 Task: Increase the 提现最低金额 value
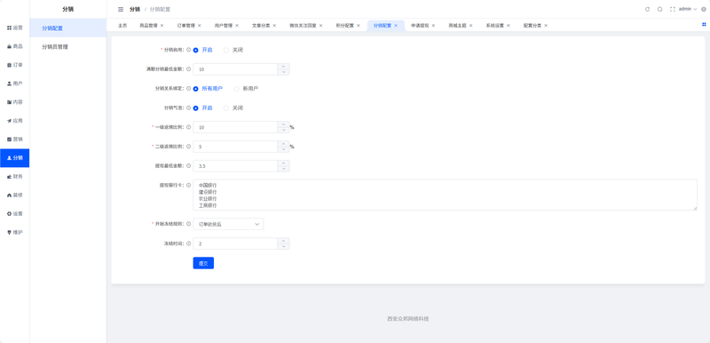(283, 164)
